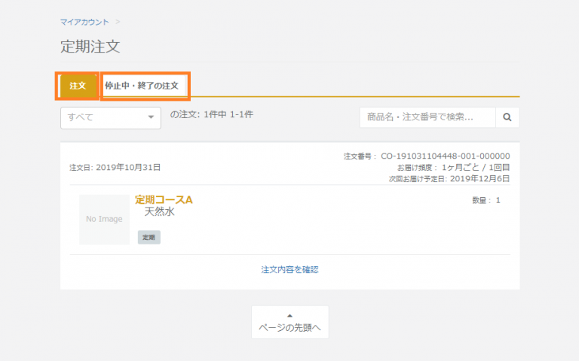Click 注文内容を確認 to view order details
This screenshot has width=579, height=361.
[290, 269]
